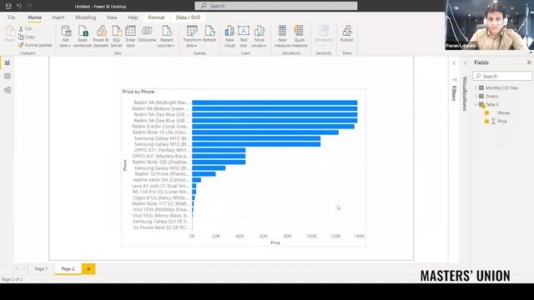The height and width of the screenshot is (300, 534).
Task: Select the Page 1 tab
Action: (41, 268)
